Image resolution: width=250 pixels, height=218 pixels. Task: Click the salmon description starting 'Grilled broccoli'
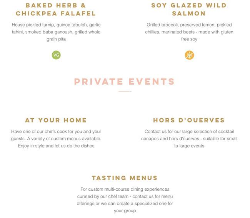(189, 32)
